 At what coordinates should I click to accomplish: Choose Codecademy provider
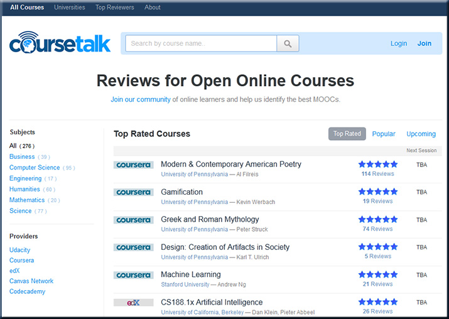click(27, 291)
